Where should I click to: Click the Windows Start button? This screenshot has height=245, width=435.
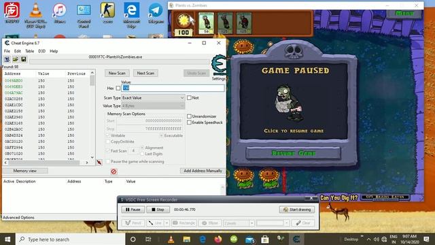(x=7, y=239)
